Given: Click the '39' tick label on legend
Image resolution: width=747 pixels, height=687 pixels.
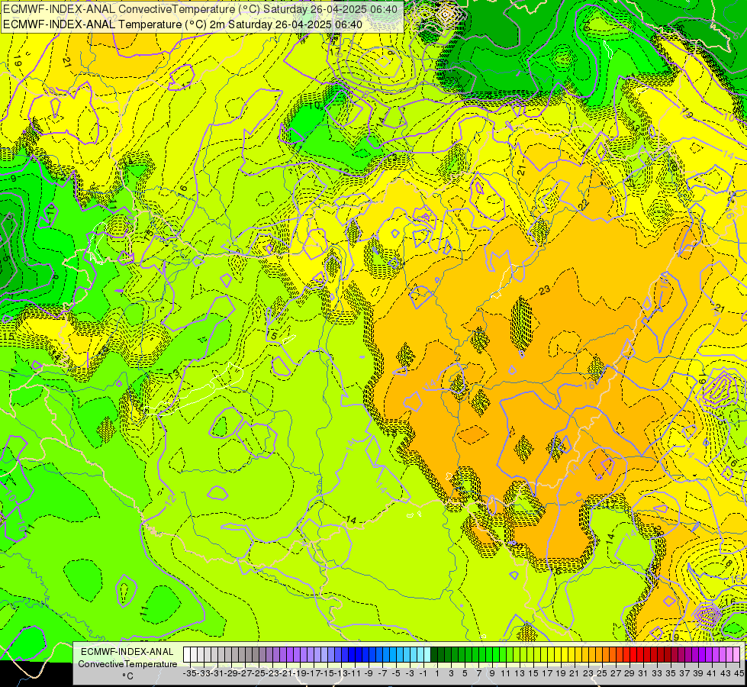Looking at the screenshot, I should pyautogui.click(x=698, y=673).
